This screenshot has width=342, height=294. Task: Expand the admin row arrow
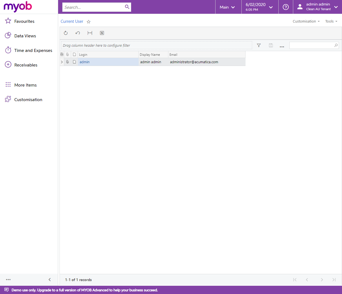click(x=62, y=62)
